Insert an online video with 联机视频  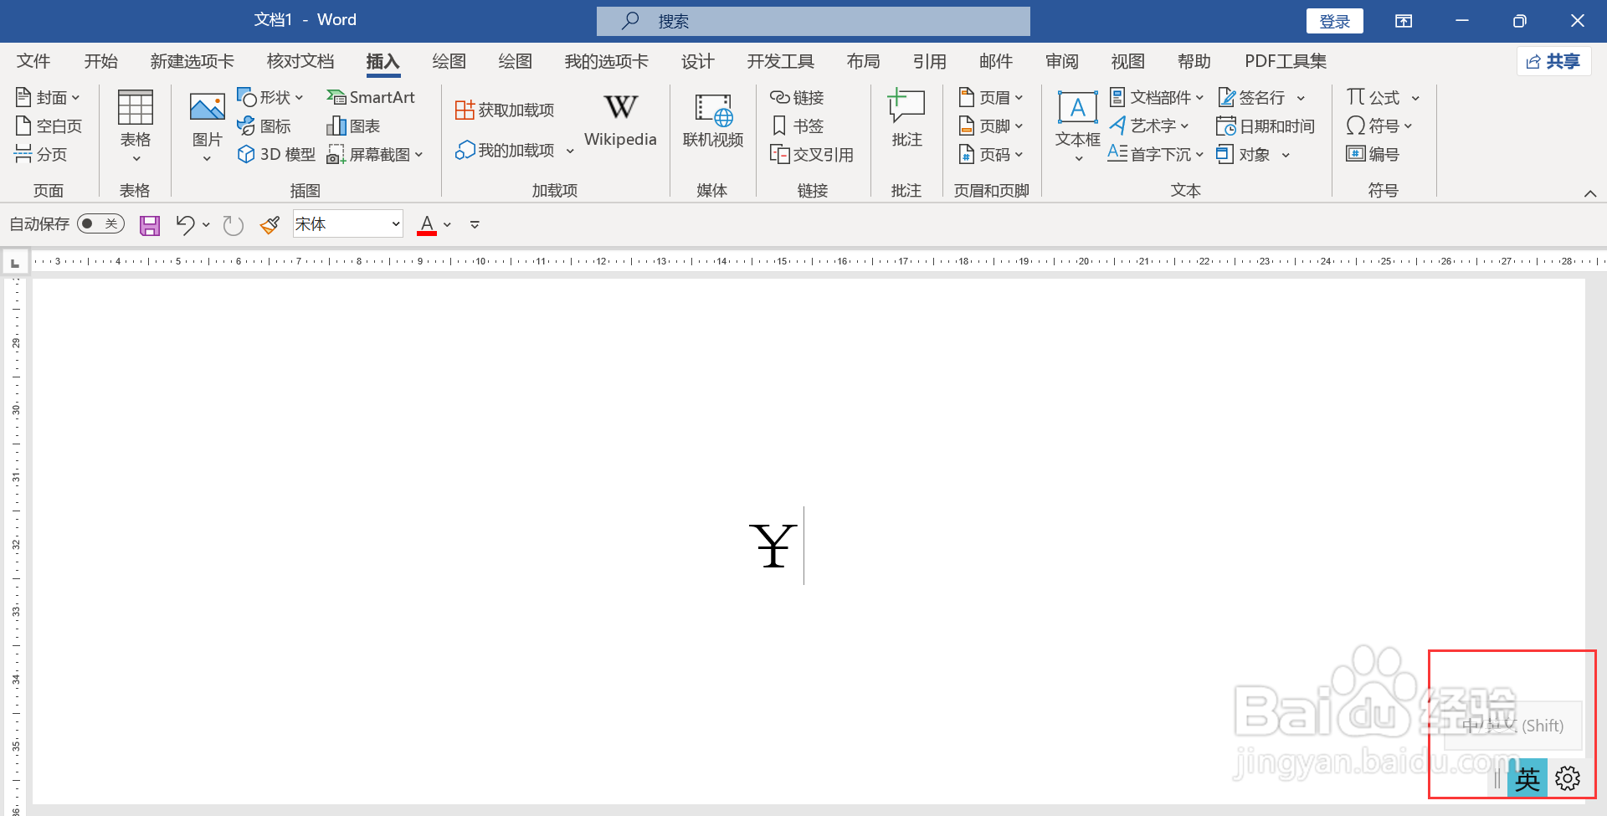(x=713, y=121)
